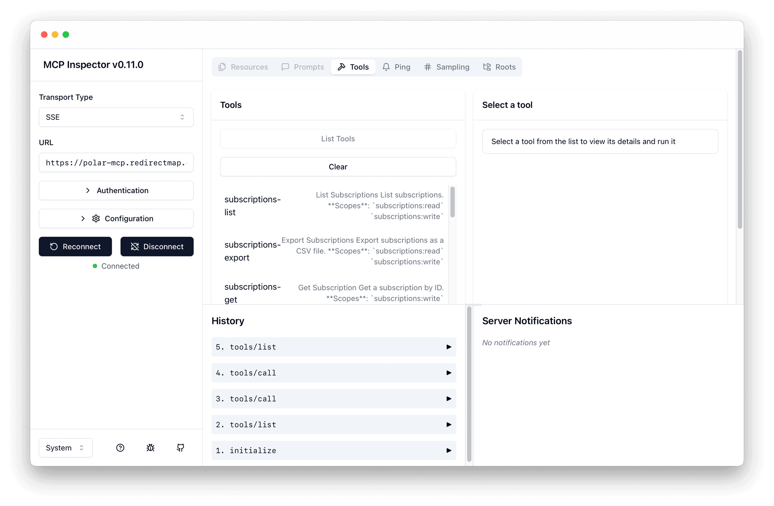Click the server URL input field
The image size is (774, 506).
116,162
